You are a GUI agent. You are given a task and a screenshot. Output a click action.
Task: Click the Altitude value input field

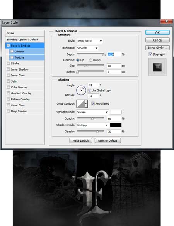point(93,96)
